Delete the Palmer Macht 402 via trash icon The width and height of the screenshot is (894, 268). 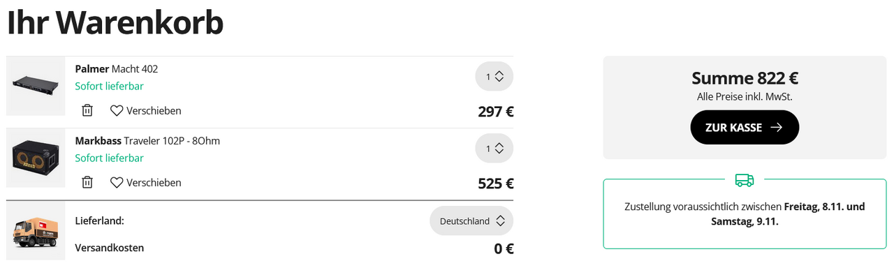[x=87, y=110]
